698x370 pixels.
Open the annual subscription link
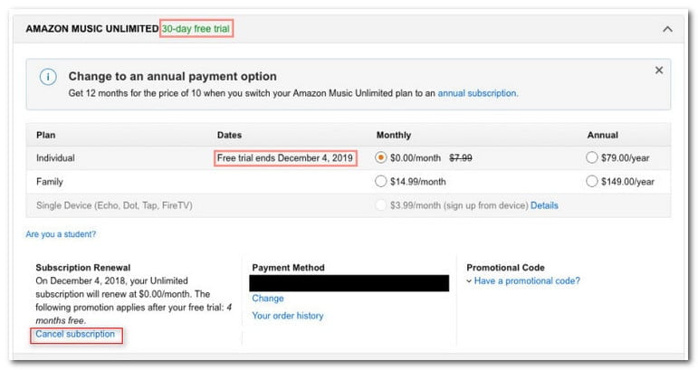477,93
